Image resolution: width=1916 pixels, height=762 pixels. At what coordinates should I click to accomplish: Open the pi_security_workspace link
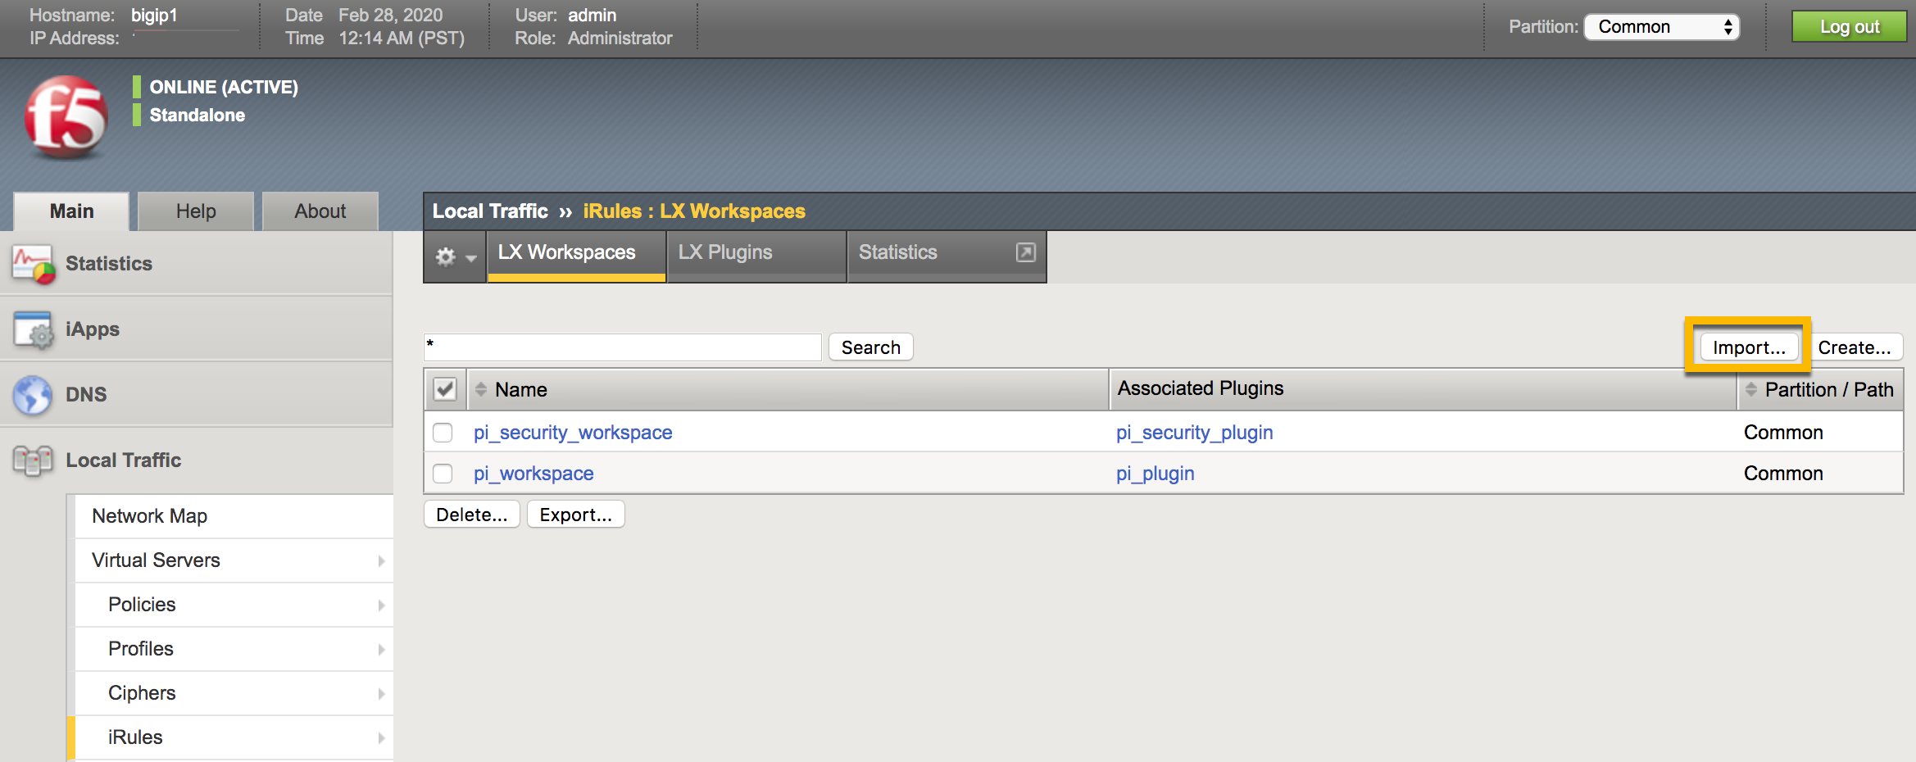click(x=573, y=433)
